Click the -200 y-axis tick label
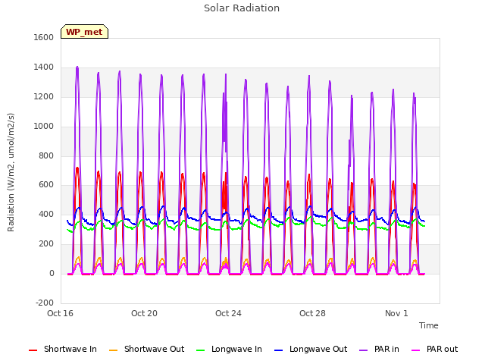485x364 pixels. [x=45, y=303]
